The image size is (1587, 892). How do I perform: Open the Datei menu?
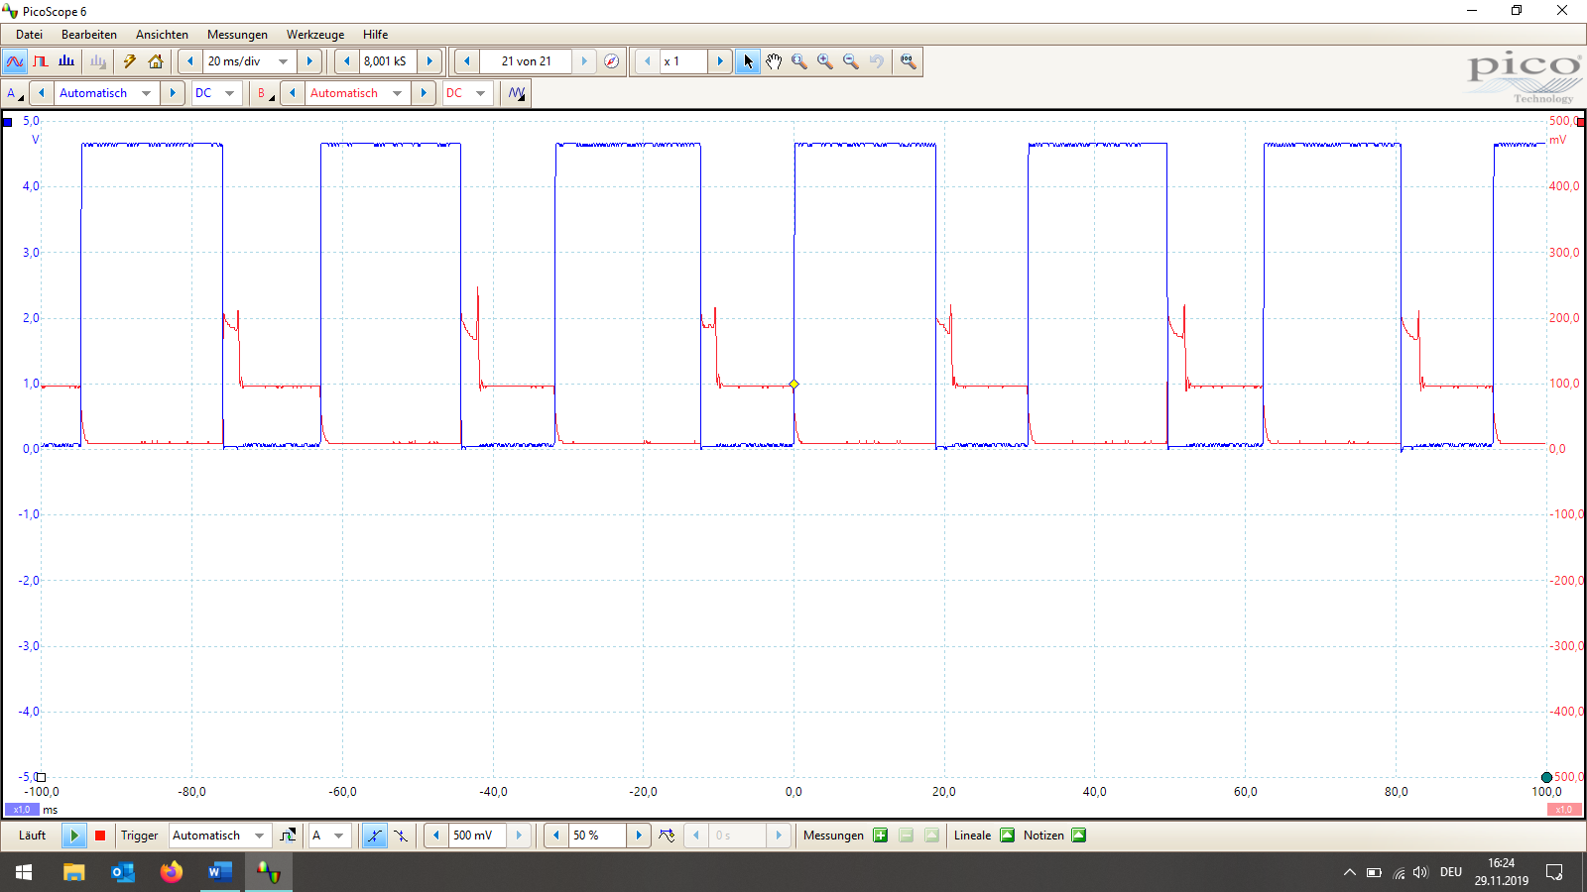point(30,35)
